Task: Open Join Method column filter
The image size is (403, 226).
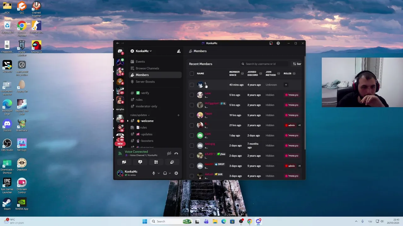Action: tap(279, 73)
